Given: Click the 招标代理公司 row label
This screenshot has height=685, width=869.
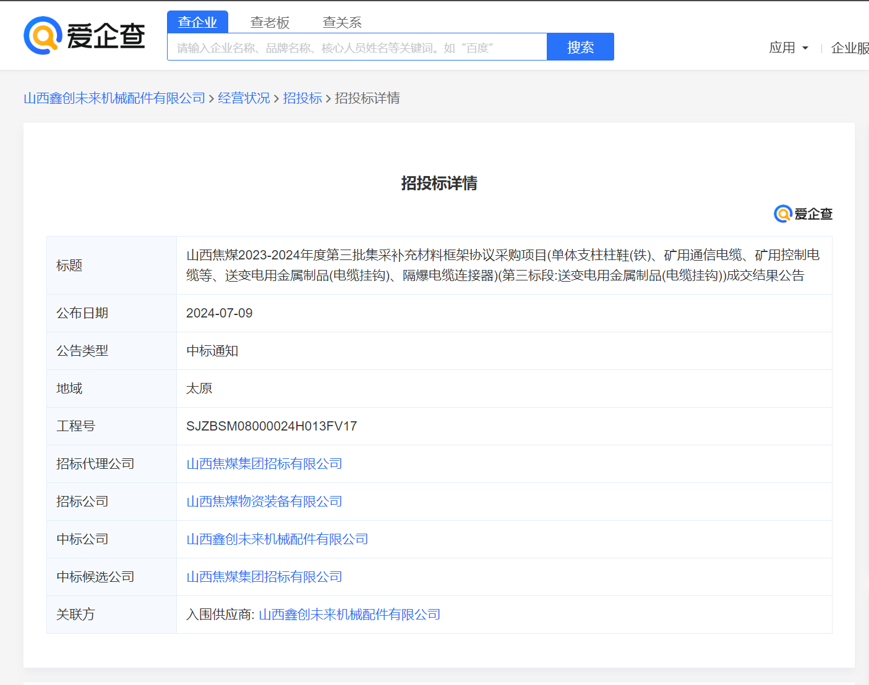Looking at the screenshot, I should (95, 464).
